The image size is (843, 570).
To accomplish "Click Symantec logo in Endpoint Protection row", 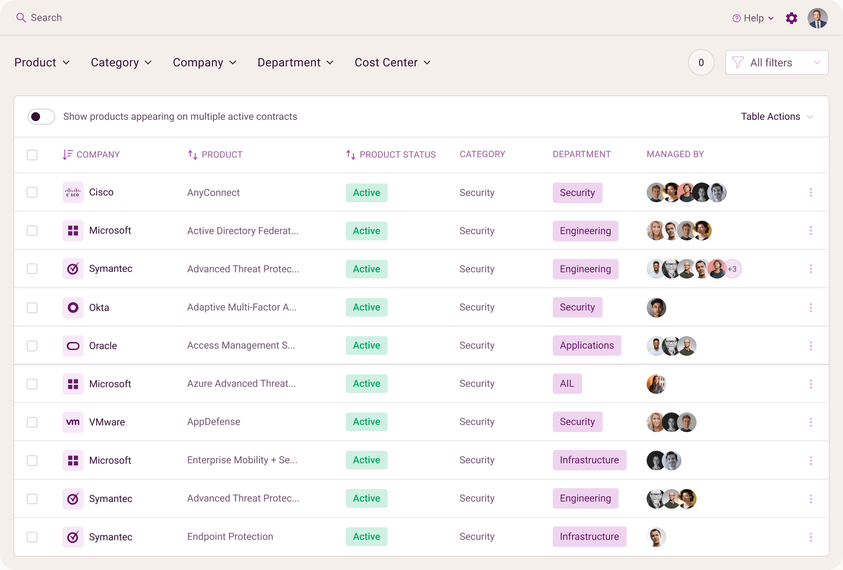I will [x=73, y=537].
